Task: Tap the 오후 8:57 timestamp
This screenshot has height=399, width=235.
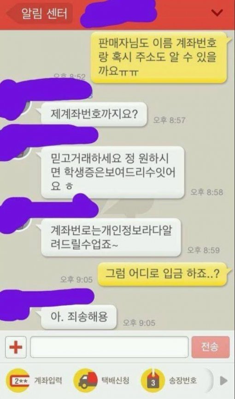Action: tap(169, 120)
